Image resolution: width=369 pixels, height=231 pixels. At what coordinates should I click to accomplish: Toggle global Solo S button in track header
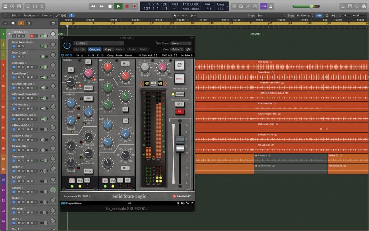(x=29, y=23)
